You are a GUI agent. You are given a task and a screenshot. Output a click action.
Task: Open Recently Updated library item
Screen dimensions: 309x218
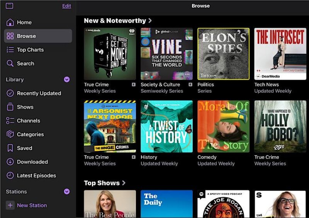point(38,93)
